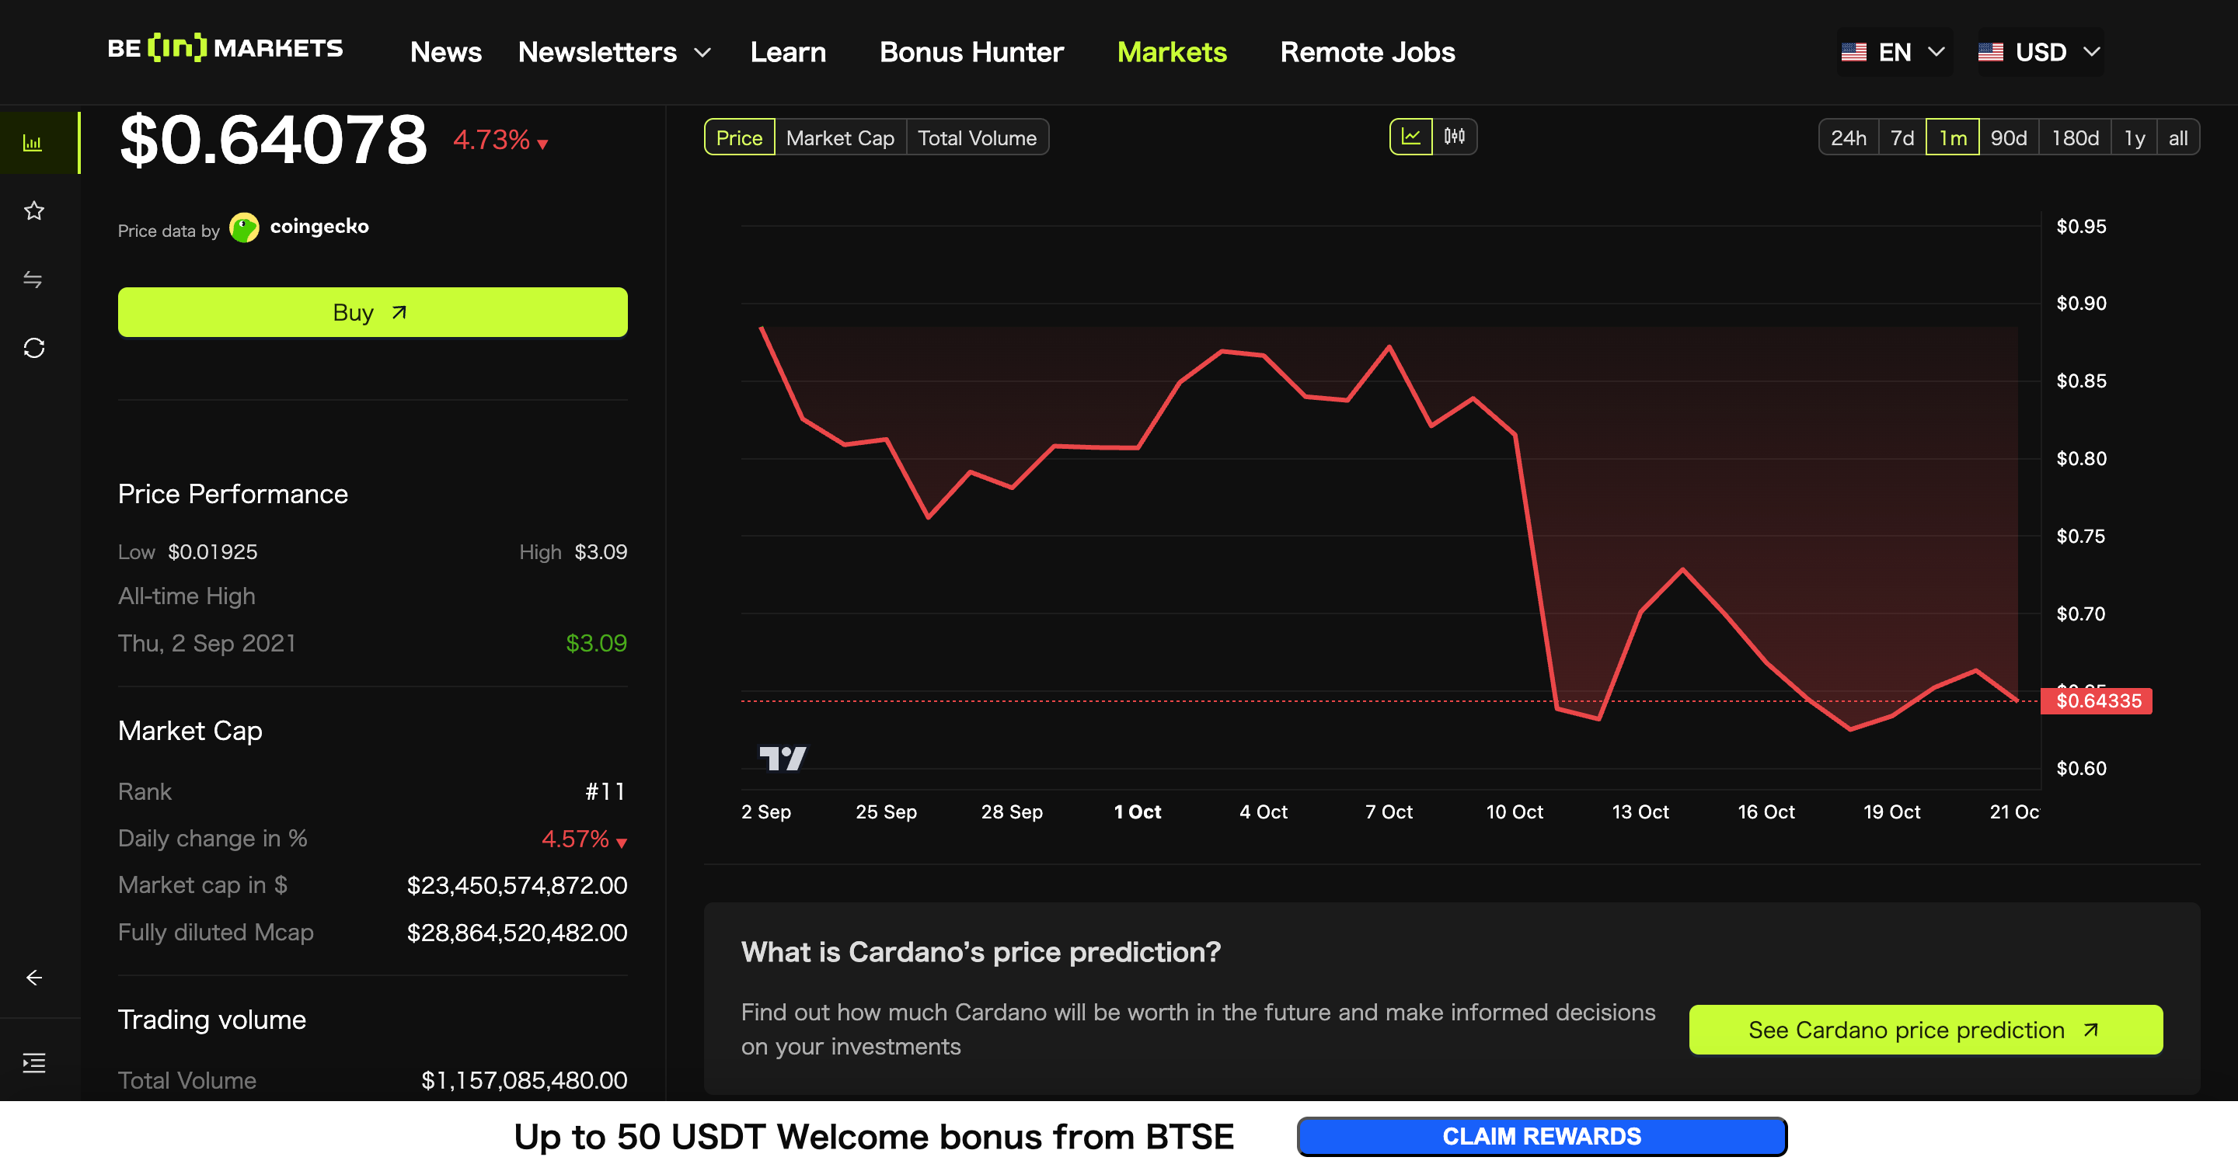Select the Price chart toggle

pos(738,138)
